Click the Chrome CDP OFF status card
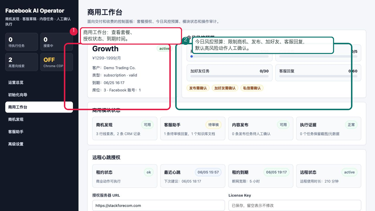This screenshot has height=211, width=375. tap(57, 62)
